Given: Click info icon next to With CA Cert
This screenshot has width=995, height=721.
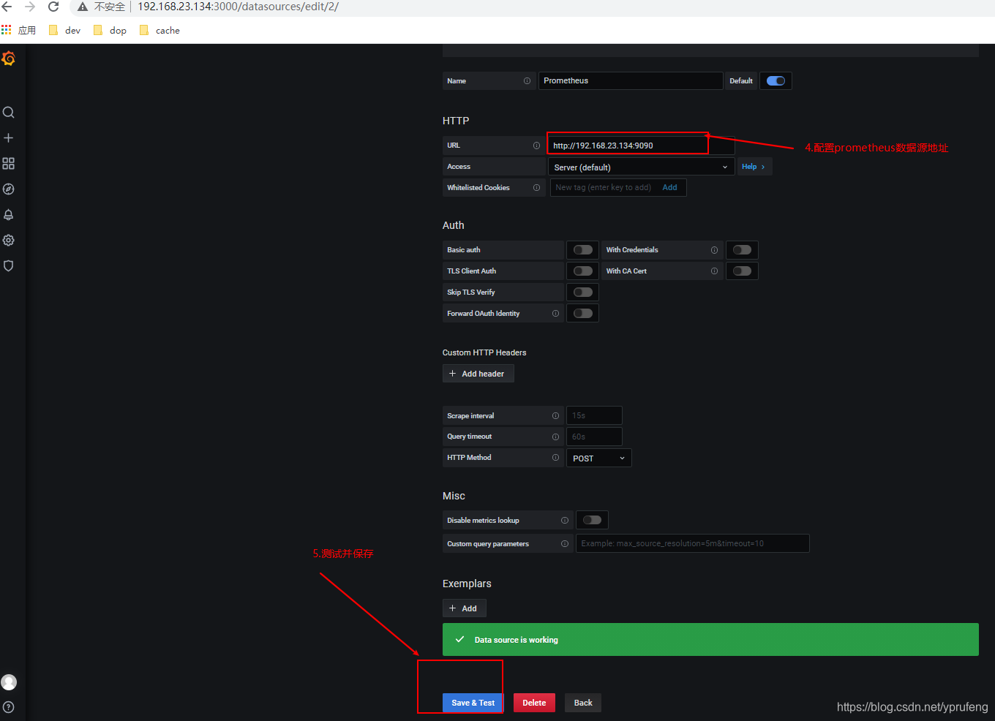Looking at the screenshot, I should pos(714,271).
